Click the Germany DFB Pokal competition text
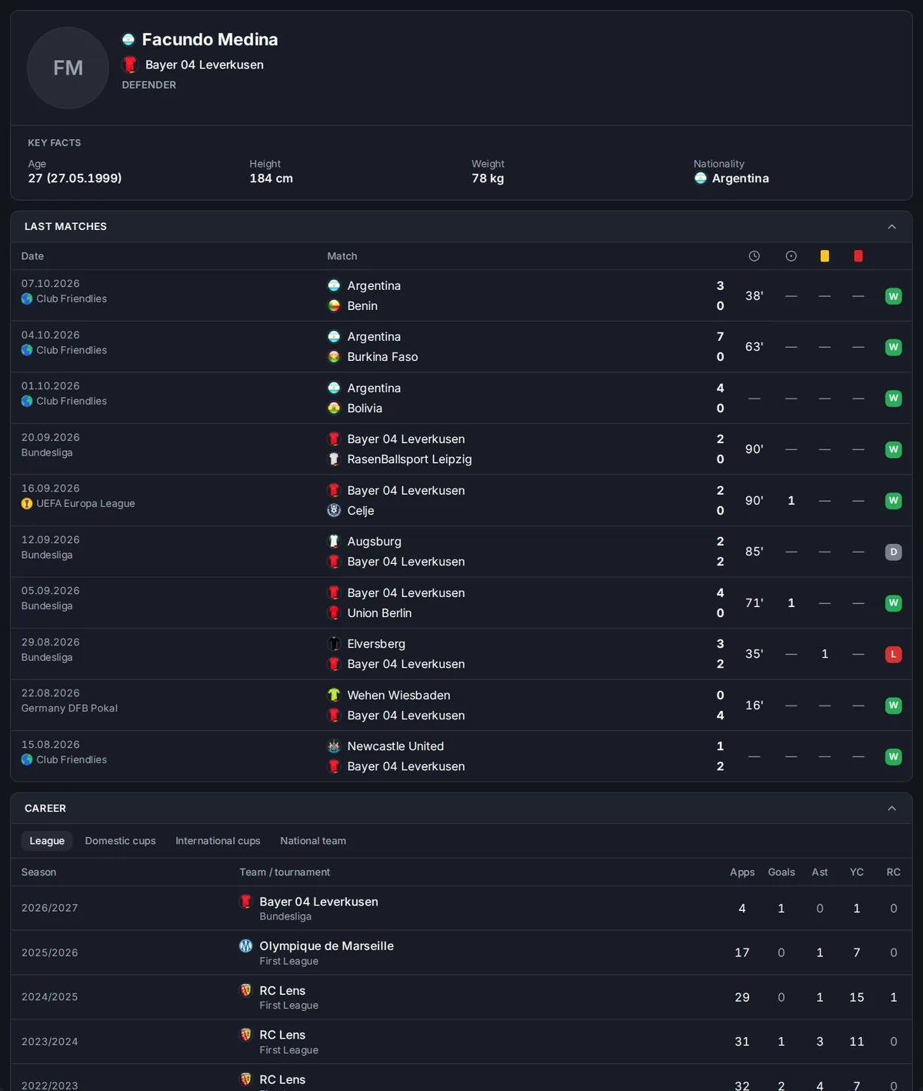 coord(69,708)
